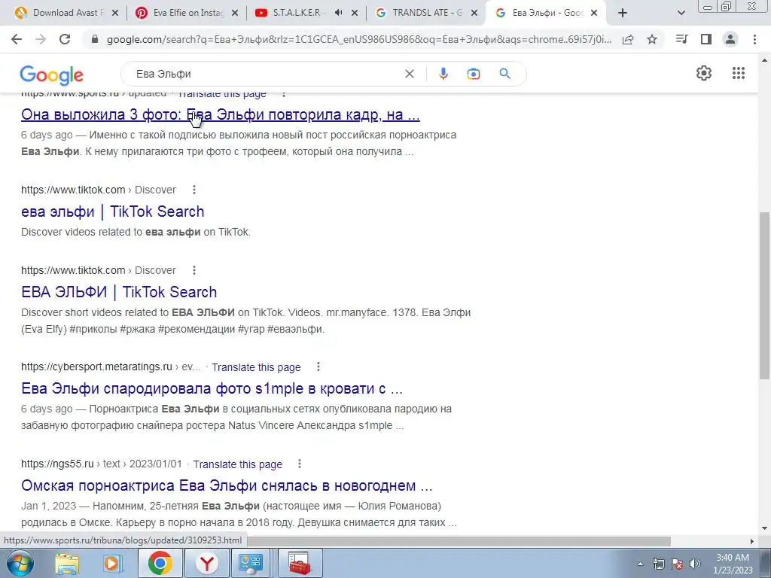This screenshot has width=771, height=578.
Task: Open the Google apps grid
Action: (738, 73)
